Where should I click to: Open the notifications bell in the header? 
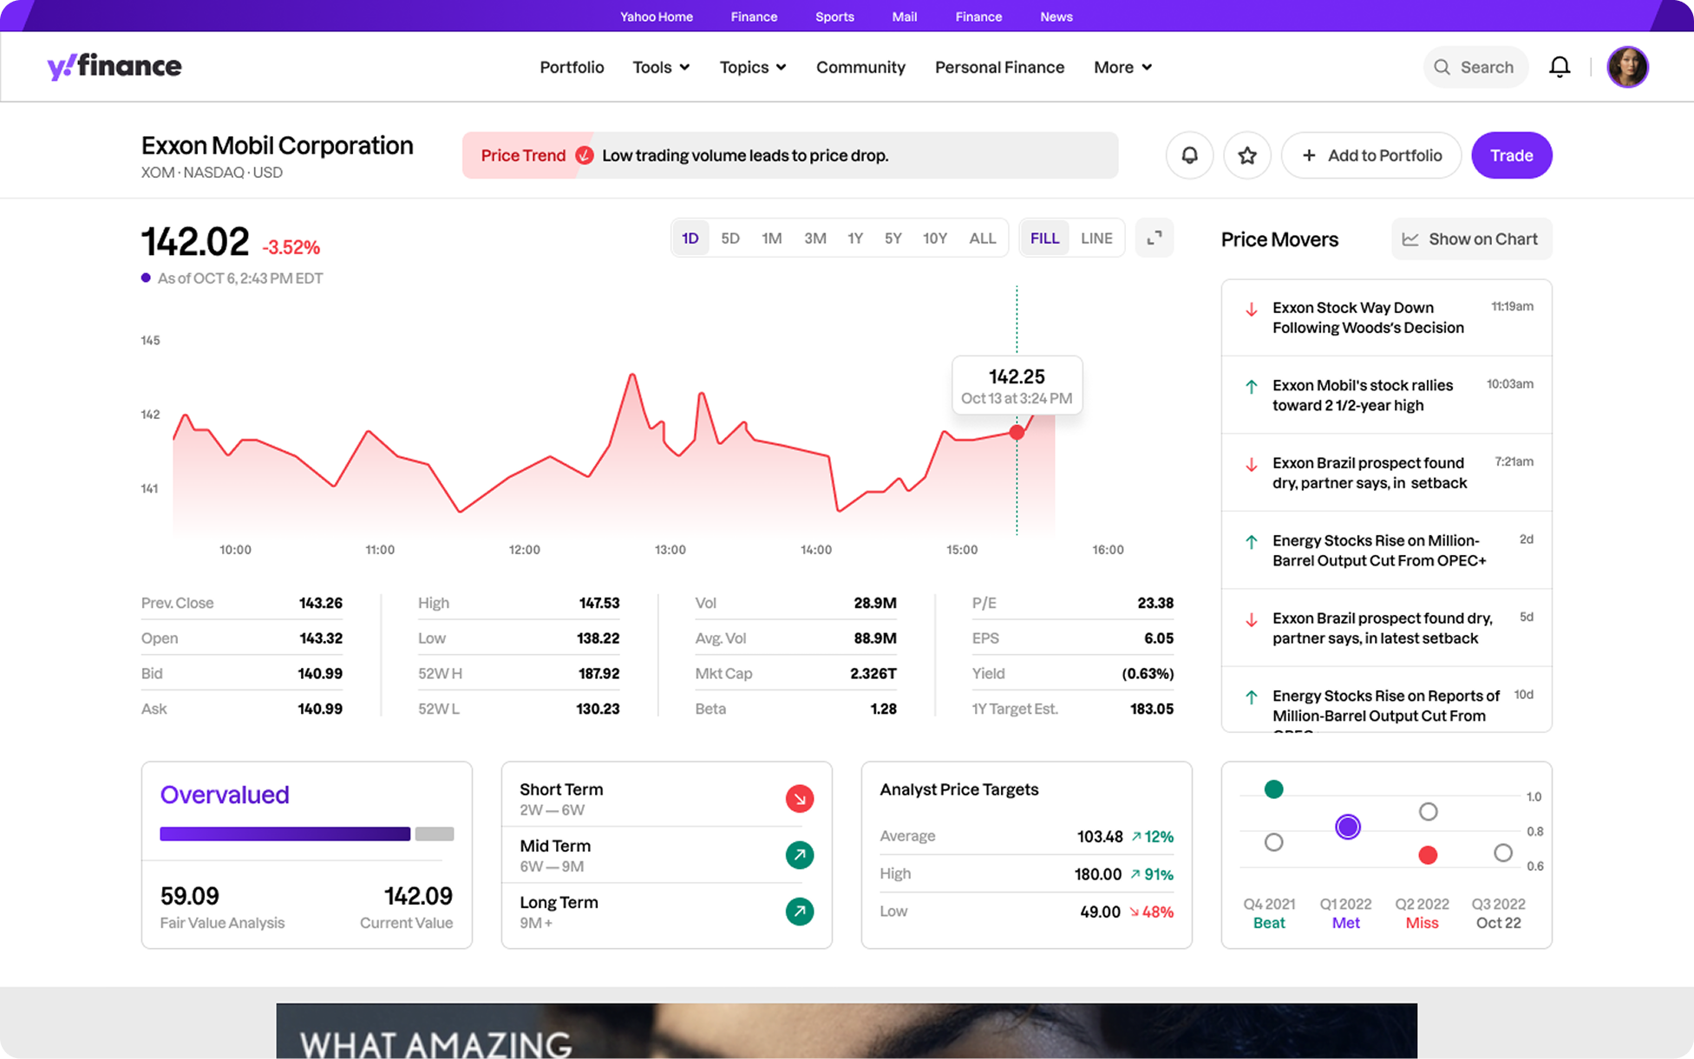coord(1560,67)
